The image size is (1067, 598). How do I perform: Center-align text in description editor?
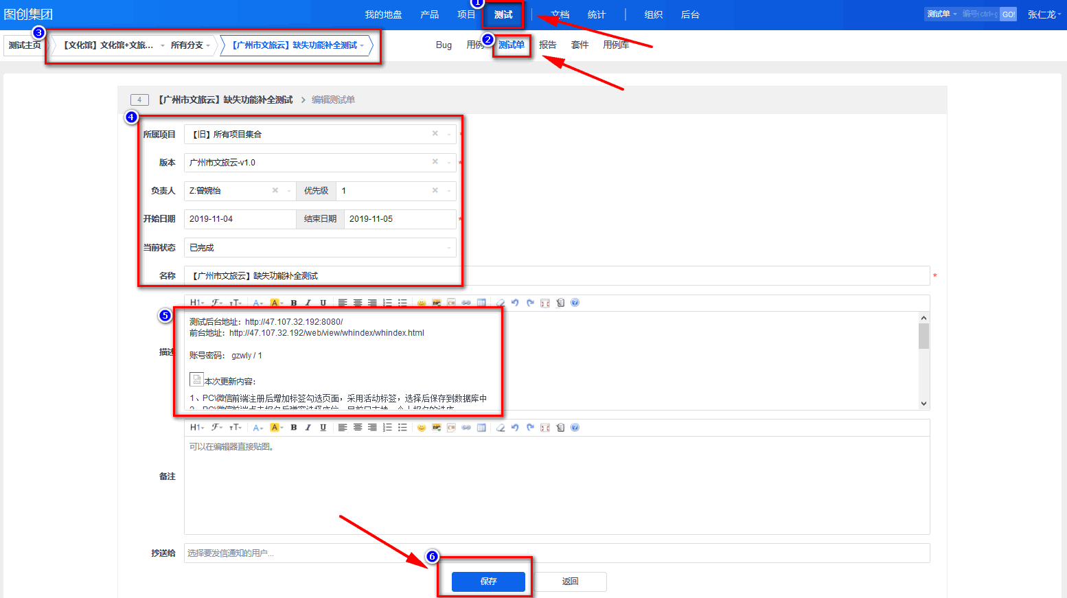coord(358,303)
